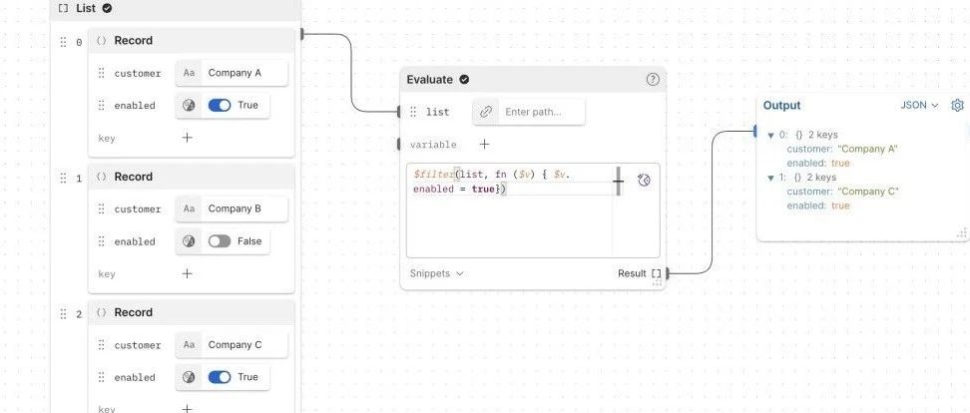Click the link icon beside Enter path field
The width and height of the screenshot is (970, 413).
click(x=486, y=112)
